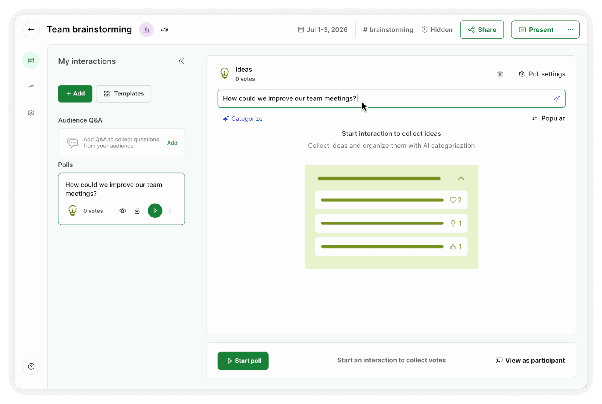The width and height of the screenshot is (602, 404).
Task: Click the Hidden privacy status
Action: pyautogui.click(x=437, y=30)
